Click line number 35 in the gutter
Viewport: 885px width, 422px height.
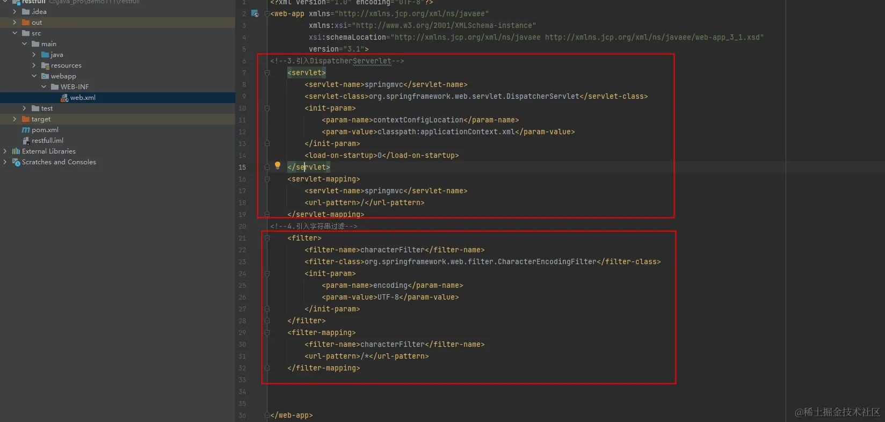pyautogui.click(x=242, y=404)
